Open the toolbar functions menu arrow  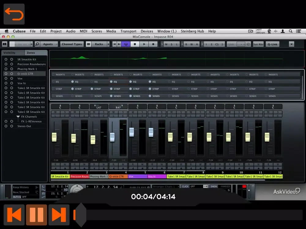[x=292, y=44]
